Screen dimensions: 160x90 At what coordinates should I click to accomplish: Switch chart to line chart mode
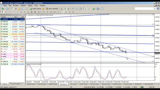69,9
